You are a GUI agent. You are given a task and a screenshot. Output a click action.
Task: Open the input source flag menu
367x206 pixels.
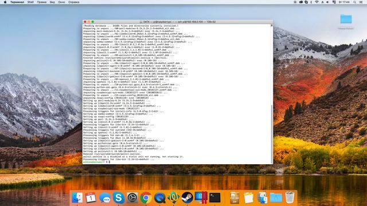tap(334, 2)
